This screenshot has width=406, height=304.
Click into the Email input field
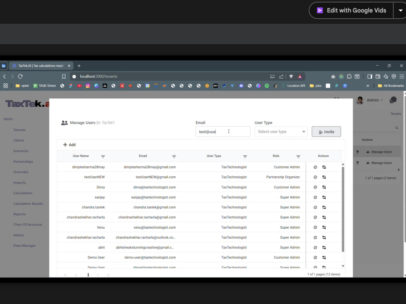[x=222, y=132]
